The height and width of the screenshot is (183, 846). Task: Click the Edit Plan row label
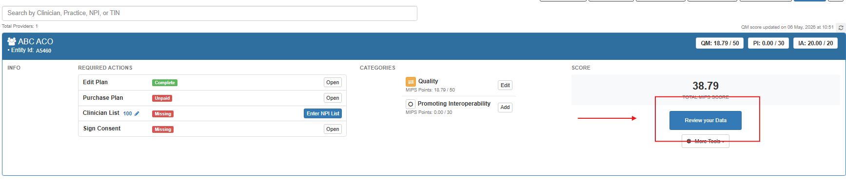pyautogui.click(x=95, y=82)
